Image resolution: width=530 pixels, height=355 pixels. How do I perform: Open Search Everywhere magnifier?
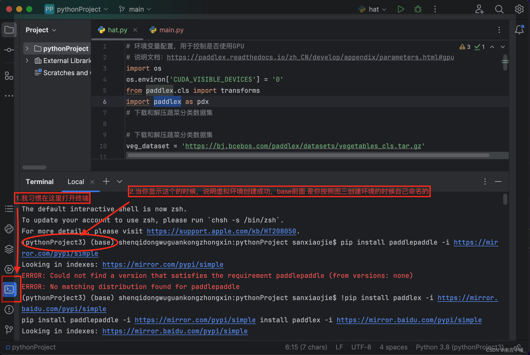pos(499,9)
